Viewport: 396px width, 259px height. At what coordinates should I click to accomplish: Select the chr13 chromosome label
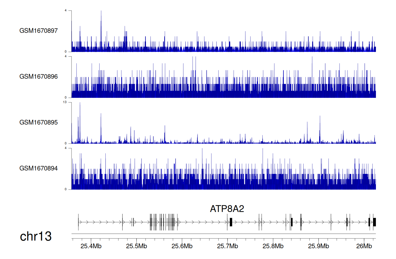pos(36,236)
